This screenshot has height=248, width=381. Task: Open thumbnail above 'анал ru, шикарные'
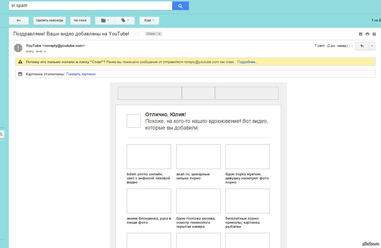[198, 156]
